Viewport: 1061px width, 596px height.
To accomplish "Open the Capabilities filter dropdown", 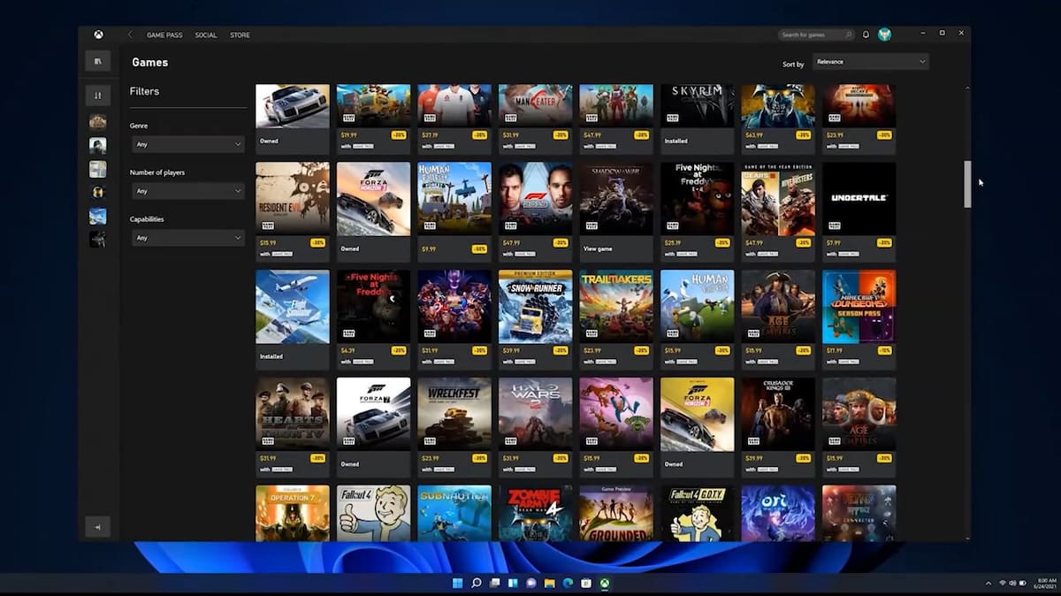I will pyautogui.click(x=187, y=238).
